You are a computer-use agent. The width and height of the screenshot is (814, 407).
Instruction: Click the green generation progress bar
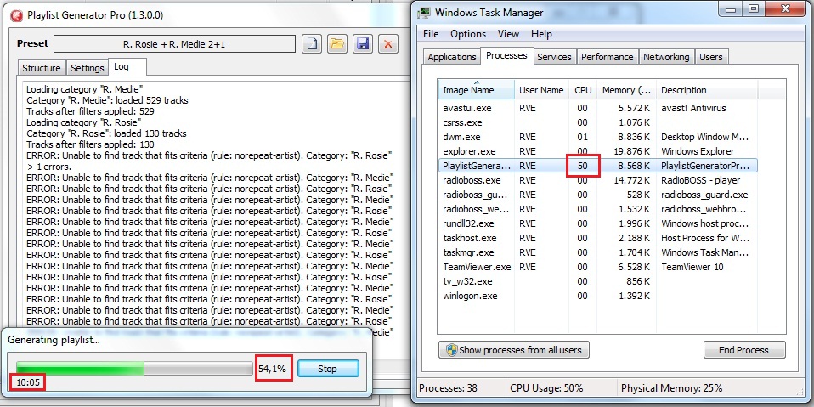[134, 369]
